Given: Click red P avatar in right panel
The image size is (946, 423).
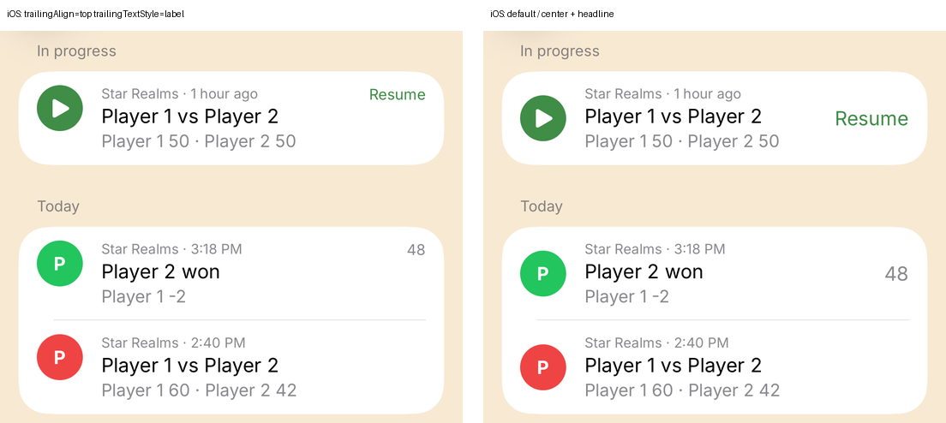Looking at the screenshot, I should [543, 367].
